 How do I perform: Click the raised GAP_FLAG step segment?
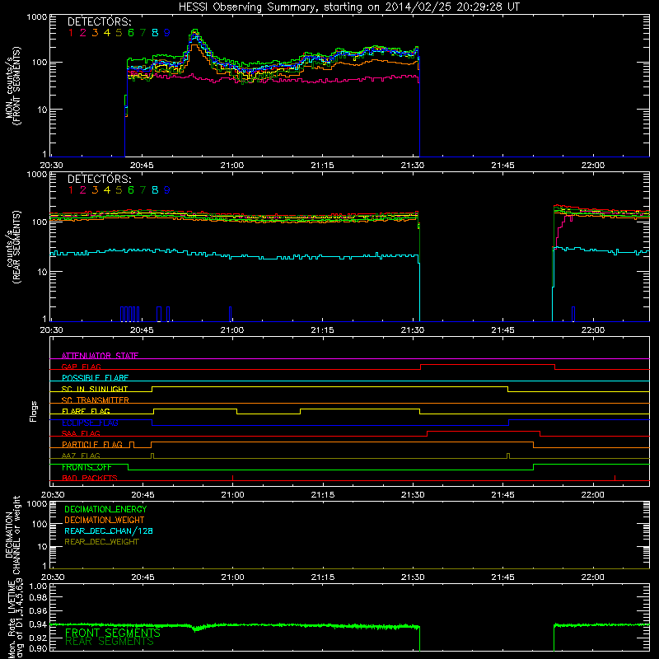pyautogui.click(x=488, y=364)
